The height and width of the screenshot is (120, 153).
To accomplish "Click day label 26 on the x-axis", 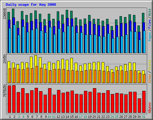I will (x=121, y=117).
